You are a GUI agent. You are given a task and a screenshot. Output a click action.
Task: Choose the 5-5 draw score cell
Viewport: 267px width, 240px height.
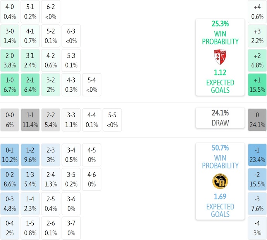[x=112, y=120]
